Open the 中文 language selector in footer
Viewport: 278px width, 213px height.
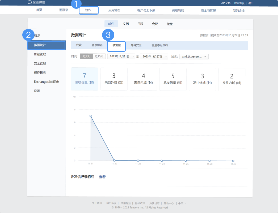click(x=182, y=203)
